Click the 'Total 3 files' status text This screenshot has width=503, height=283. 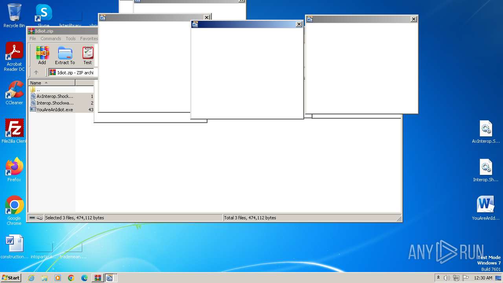tap(250, 218)
